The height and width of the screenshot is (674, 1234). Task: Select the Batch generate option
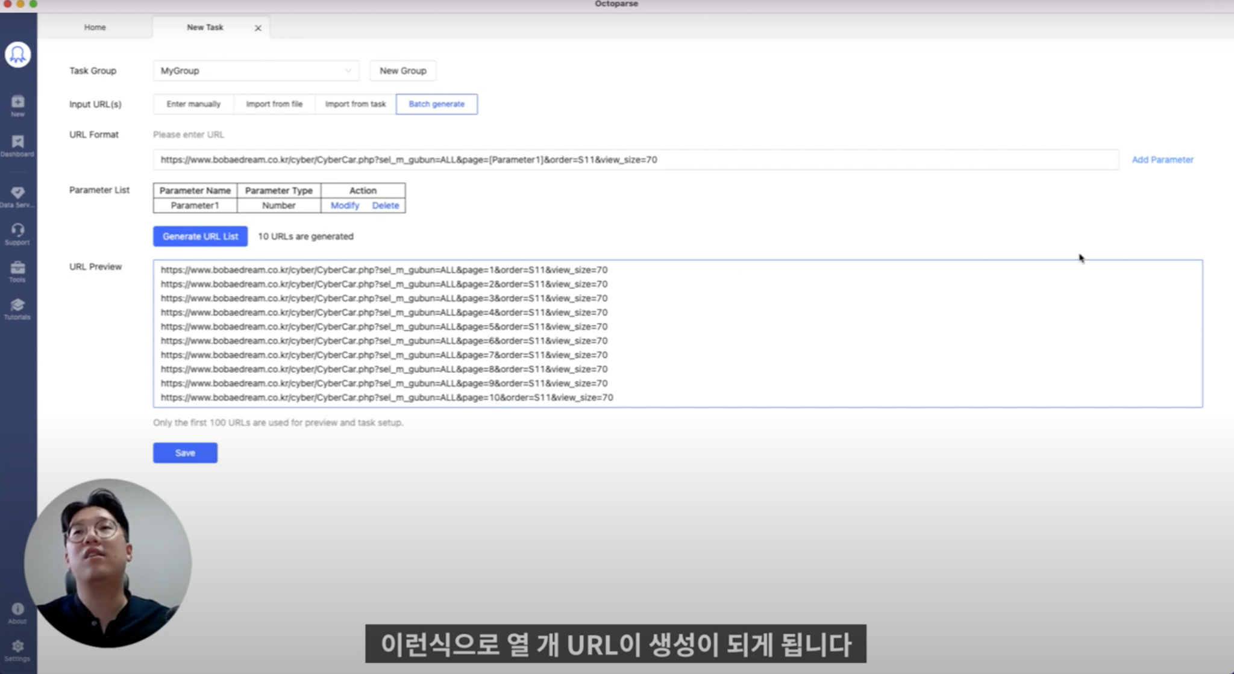[x=437, y=104]
